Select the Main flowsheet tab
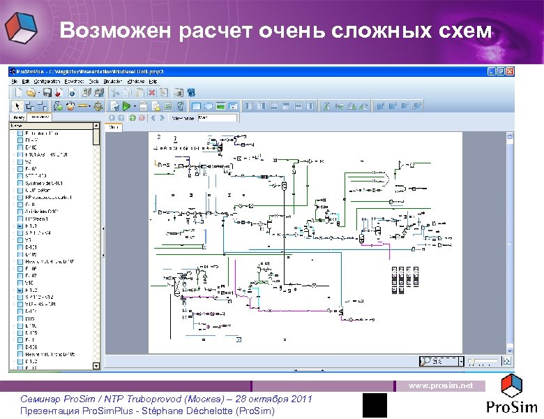The width and height of the screenshot is (544, 419). pos(114,127)
